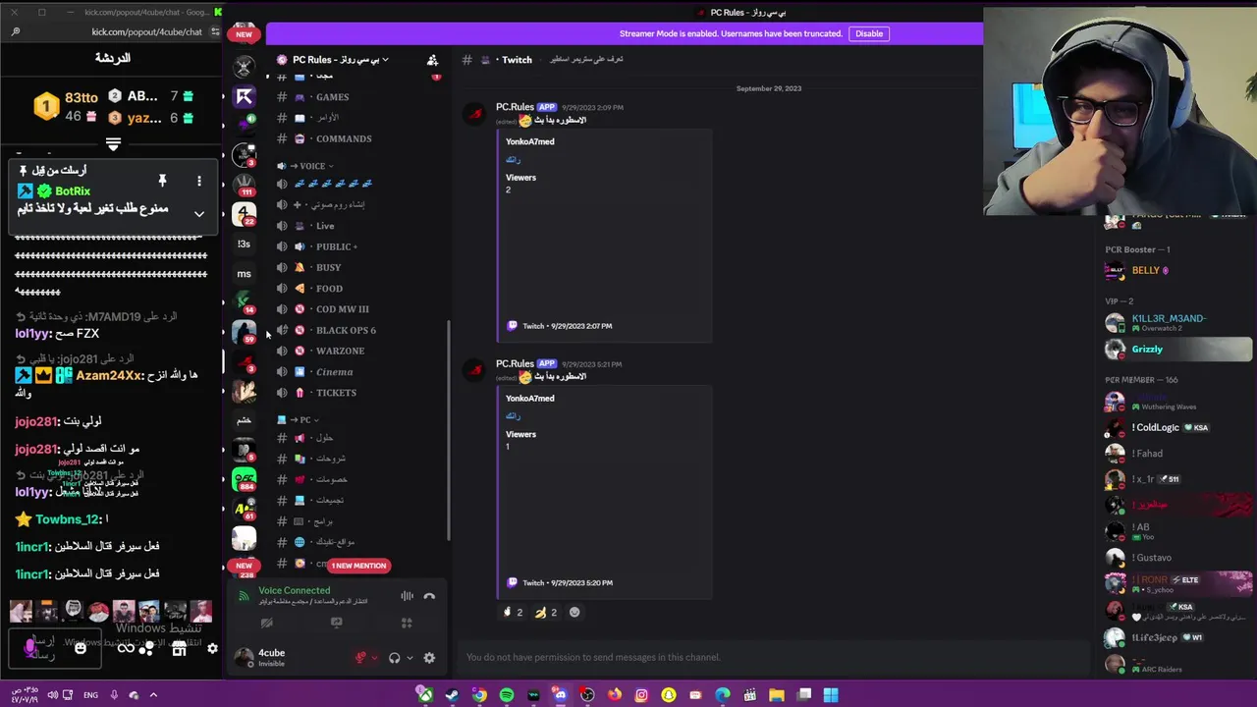Open YonkoA7med title in second embed
The width and height of the screenshot is (1257, 707).
click(530, 398)
